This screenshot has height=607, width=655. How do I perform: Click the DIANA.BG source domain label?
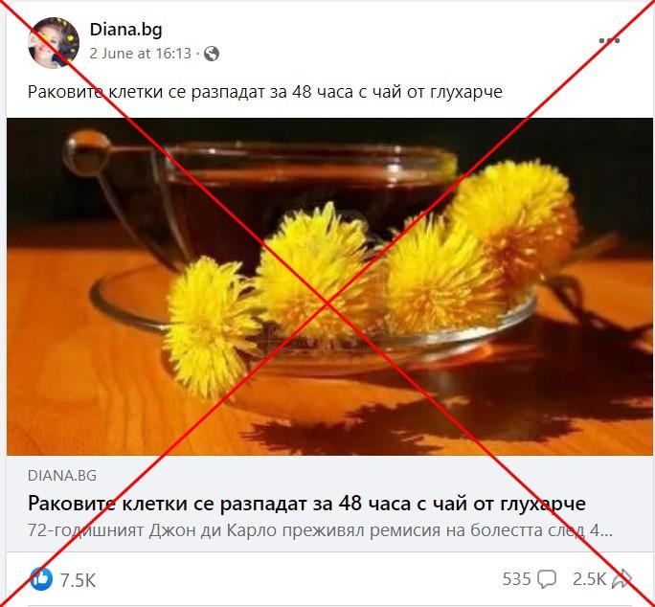click(62, 476)
